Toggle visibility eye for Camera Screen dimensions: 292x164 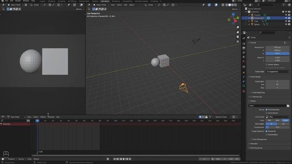tap(286, 15)
